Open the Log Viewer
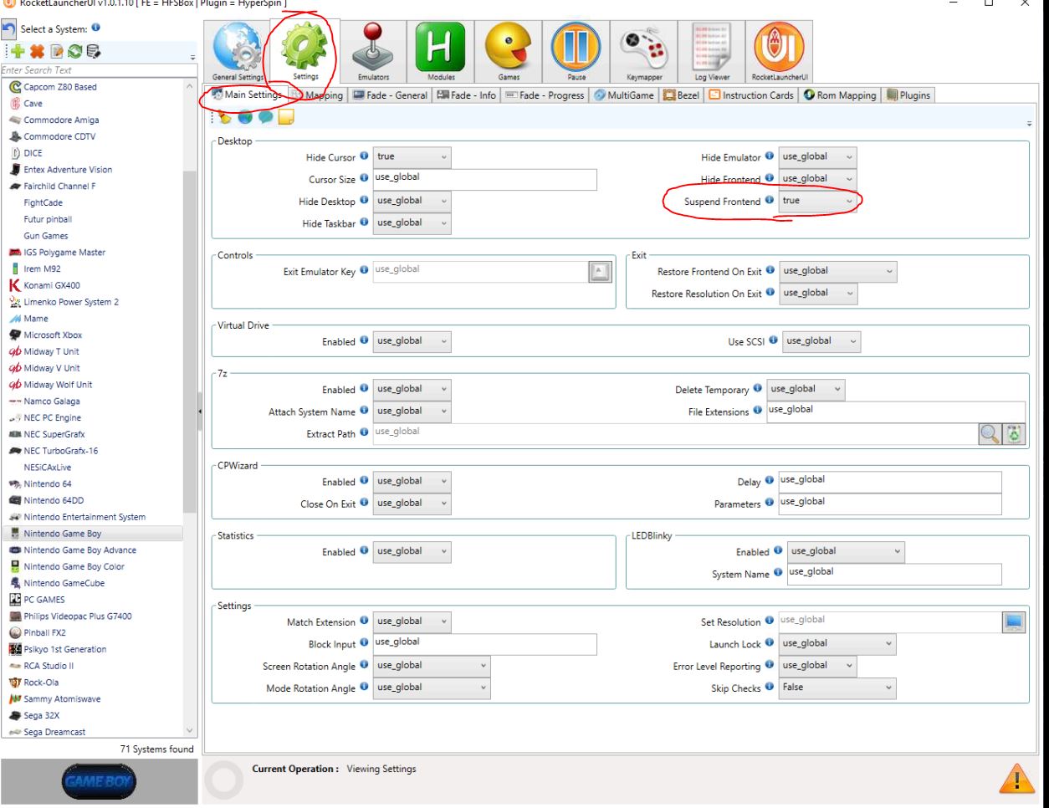The height and width of the screenshot is (808, 1049). [712, 51]
